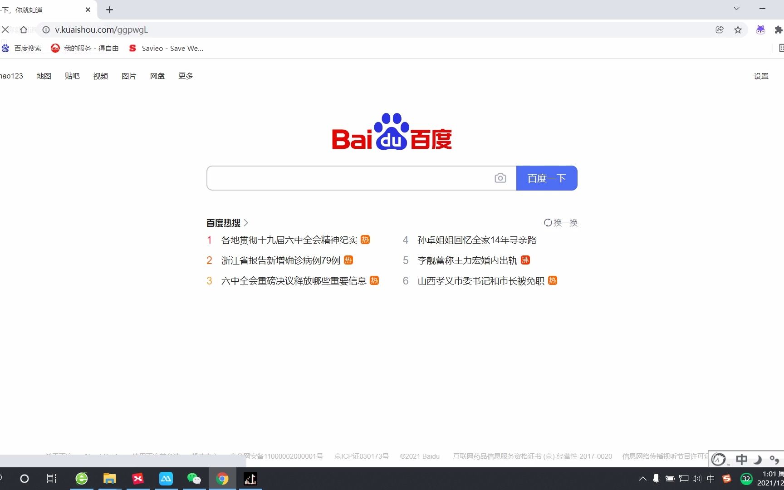
Task: Open the purple cat extension icon
Action: tap(761, 29)
